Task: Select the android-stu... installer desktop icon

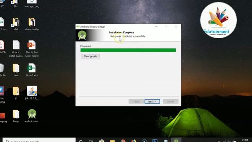Action: (32, 116)
